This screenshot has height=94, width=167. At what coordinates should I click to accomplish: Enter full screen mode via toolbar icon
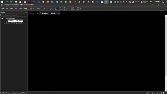pos(64,9)
